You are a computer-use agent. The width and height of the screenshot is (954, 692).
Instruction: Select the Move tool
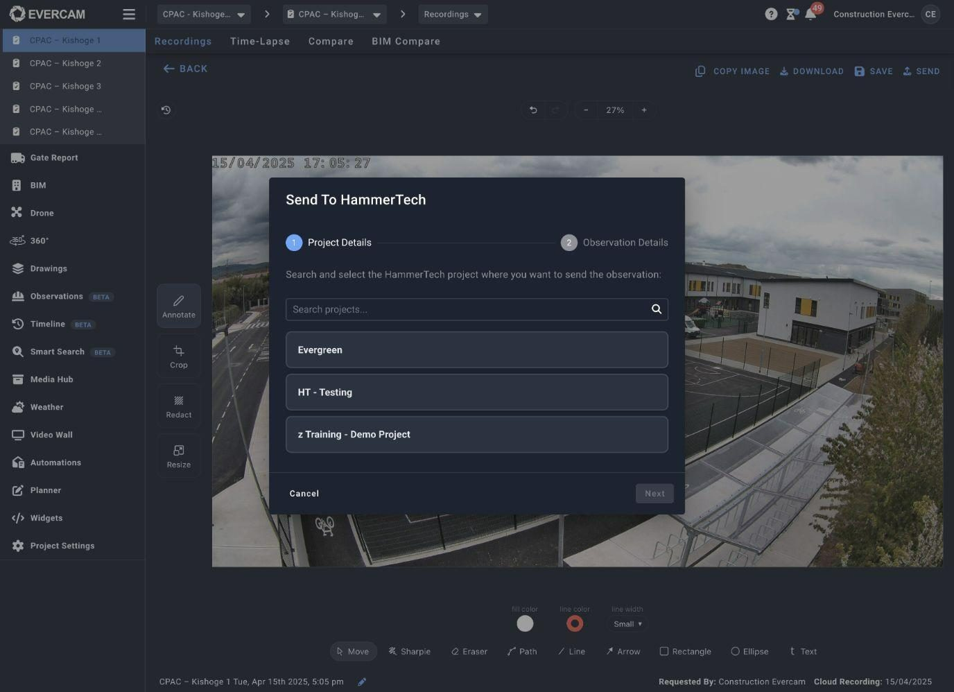click(353, 651)
